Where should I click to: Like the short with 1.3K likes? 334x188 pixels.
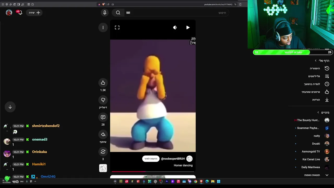point(103,83)
